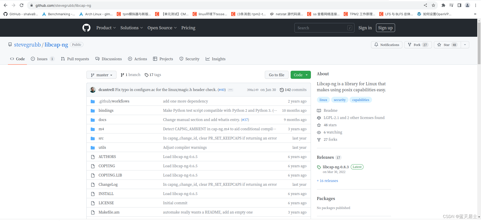Open Arch Linux bookmark
481x221 pixels.
tap(96, 14)
